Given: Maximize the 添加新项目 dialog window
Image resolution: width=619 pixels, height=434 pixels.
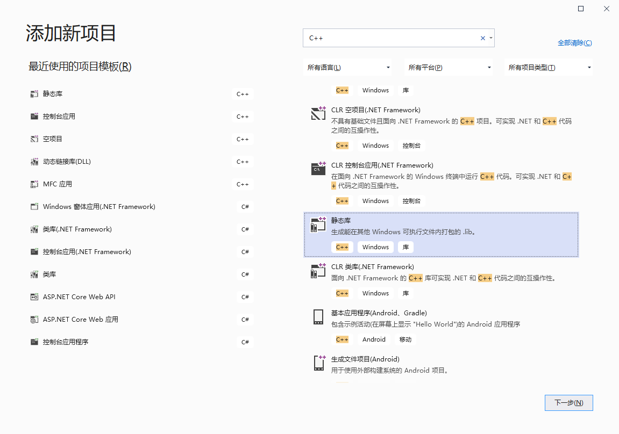Looking at the screenshot, I should tap(581, 9).
